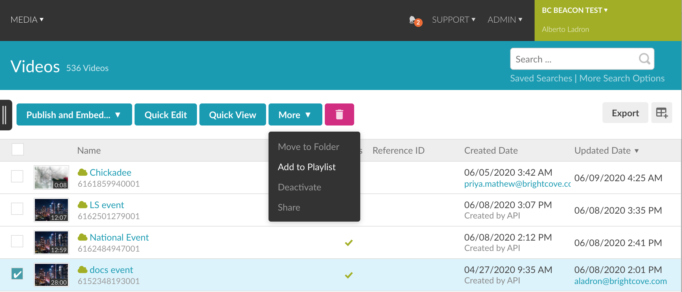The width and height of the screenshot is (682, 292).
Task: Open the LS event video thumbnail
Action: [51, 210]
